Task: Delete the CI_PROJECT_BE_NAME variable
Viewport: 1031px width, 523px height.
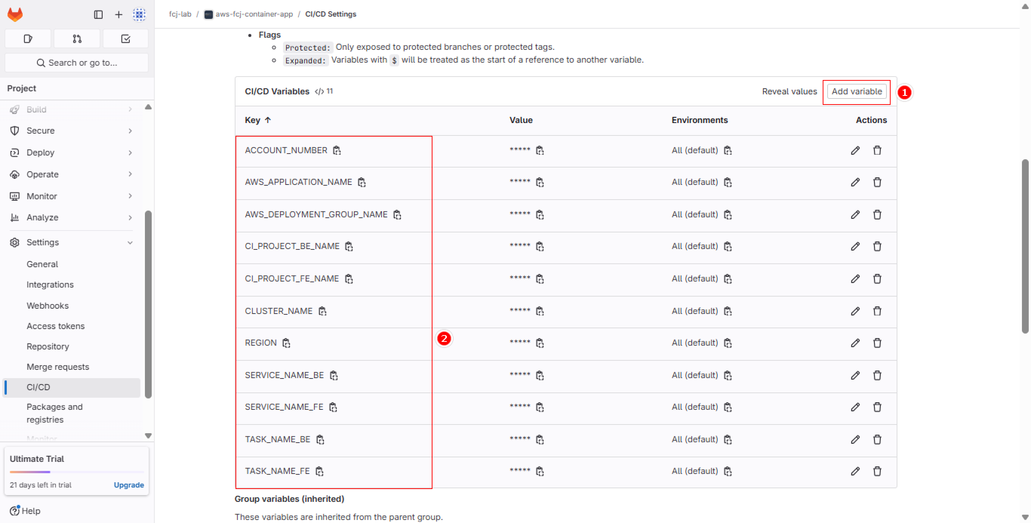Action: (877, 246)
